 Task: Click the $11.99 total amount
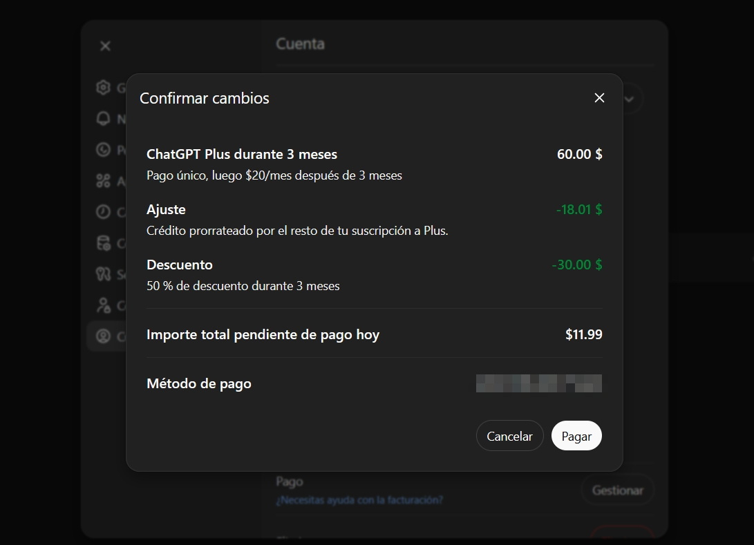pos(583,335)
